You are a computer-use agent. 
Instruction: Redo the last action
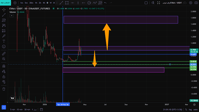point(111,3)
